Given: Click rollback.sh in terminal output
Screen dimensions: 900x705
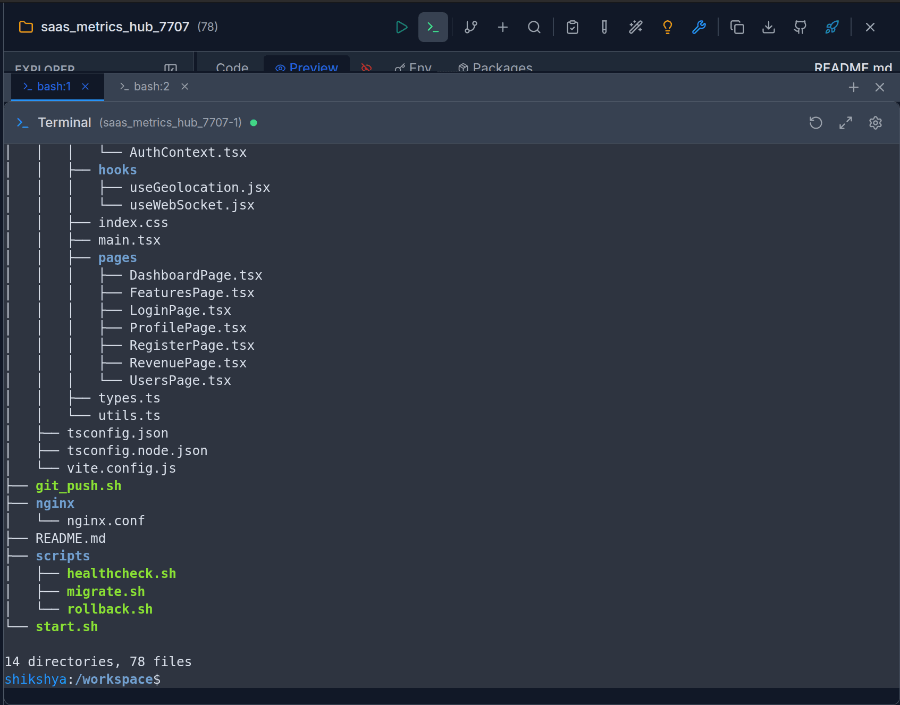Looking at the screenshot, I should (110, 609).
